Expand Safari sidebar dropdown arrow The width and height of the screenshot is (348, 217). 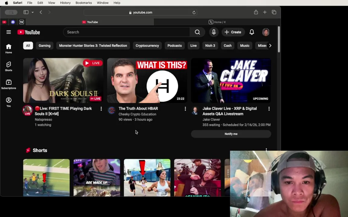pyautogui.click(x=33, y=12)
